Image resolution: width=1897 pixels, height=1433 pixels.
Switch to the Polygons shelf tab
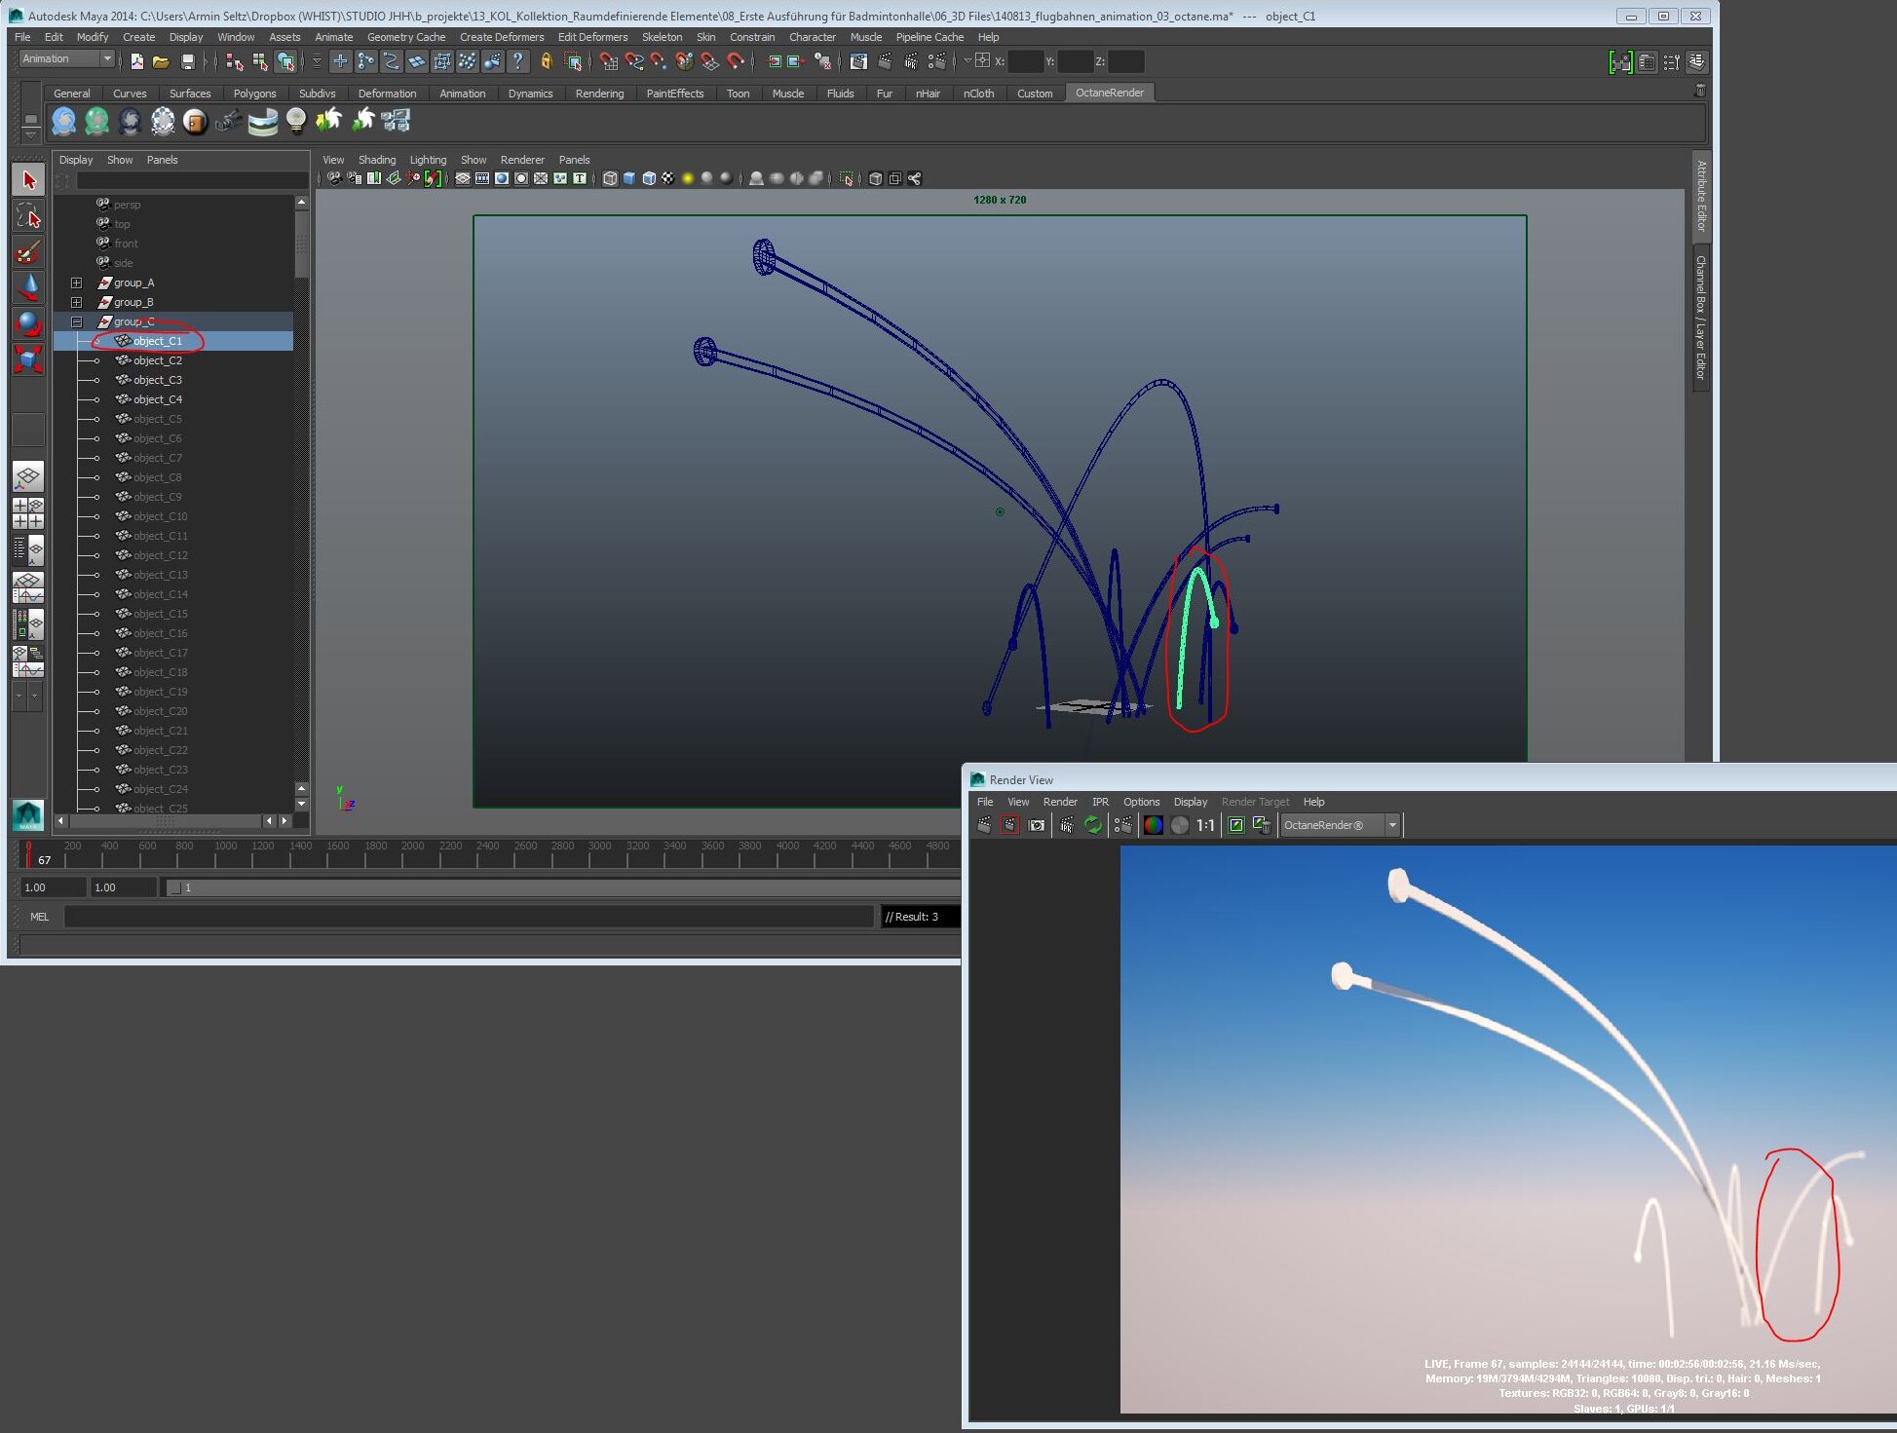[254, 94]
